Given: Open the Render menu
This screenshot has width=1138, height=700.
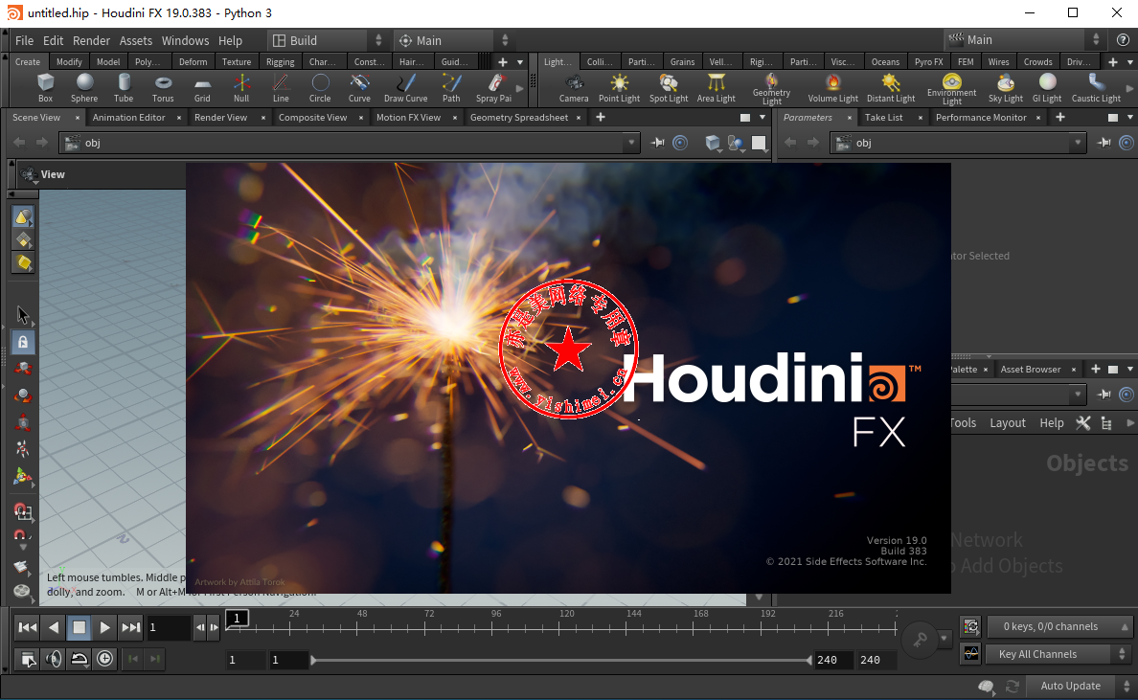Looking at the screenshot, I should point(91,40).
